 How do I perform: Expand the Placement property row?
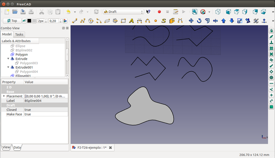pyautogui.click(x=4, y=96)
